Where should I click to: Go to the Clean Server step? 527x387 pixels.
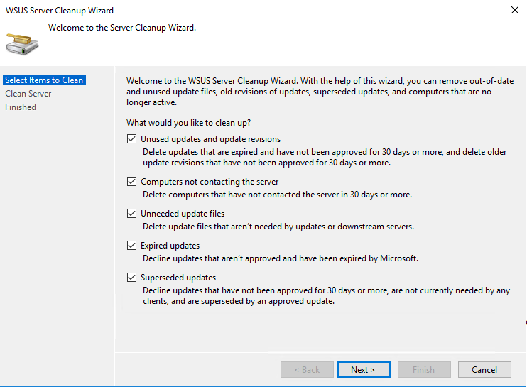28,94
